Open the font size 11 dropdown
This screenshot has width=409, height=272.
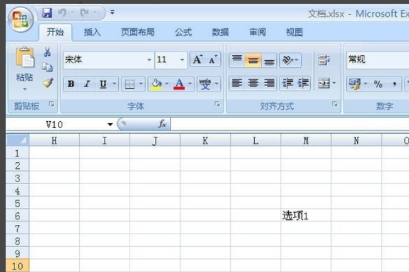point(182,60)
